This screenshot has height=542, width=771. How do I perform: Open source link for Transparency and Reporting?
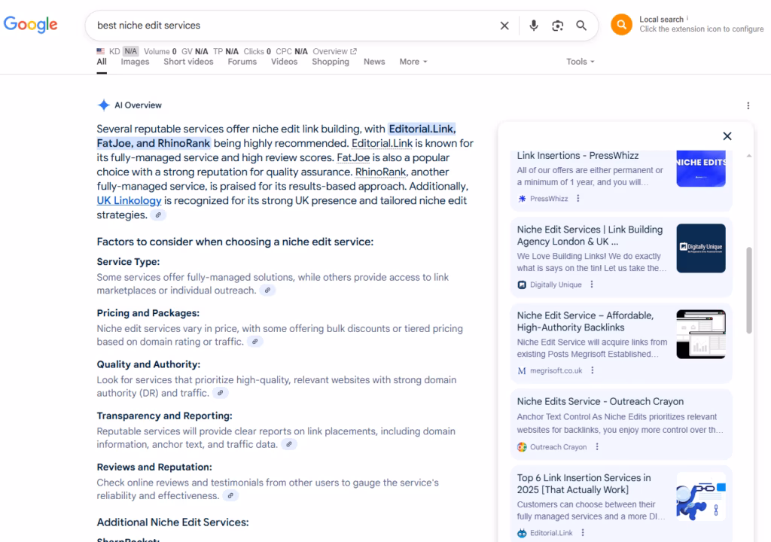(x=289, y=445)
